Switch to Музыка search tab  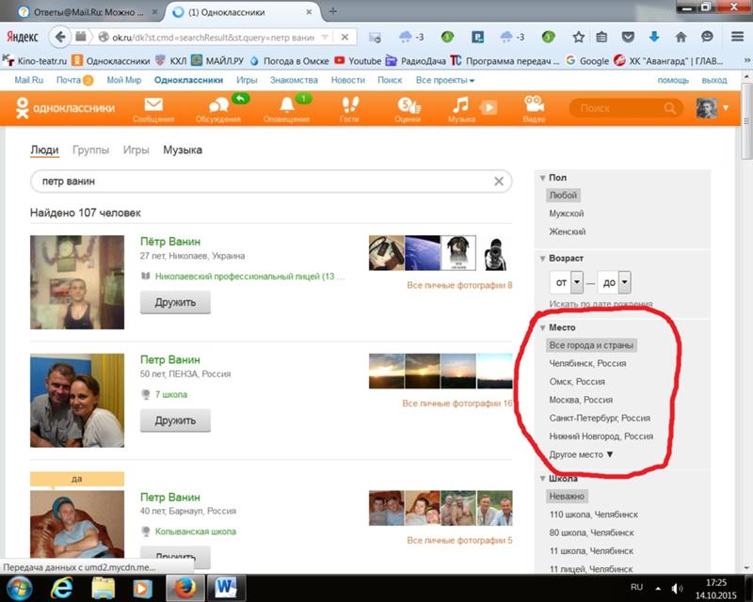[x=183, y=150]
